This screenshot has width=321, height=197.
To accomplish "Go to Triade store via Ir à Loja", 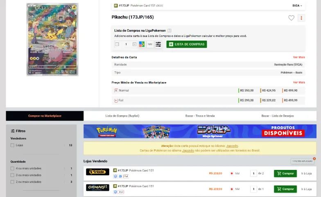I will coord(306,173).
